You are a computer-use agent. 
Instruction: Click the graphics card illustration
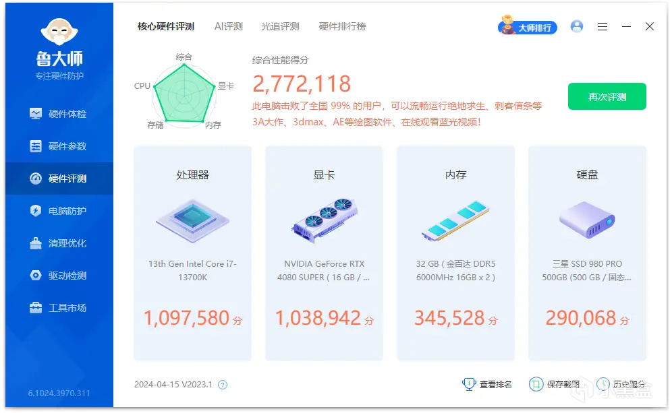(x=325, y=221)
